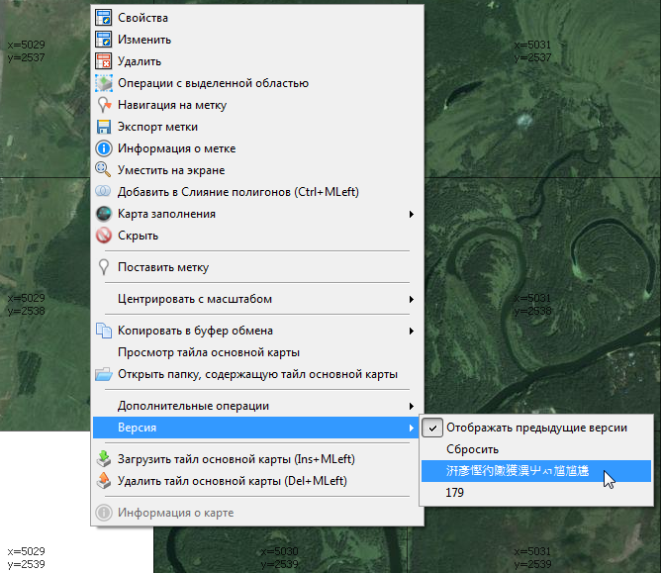The height and width of the screenshot is (573, 661).
Task: Expand Дополнительные операции submenu arrow
Action: coord(411,406)
